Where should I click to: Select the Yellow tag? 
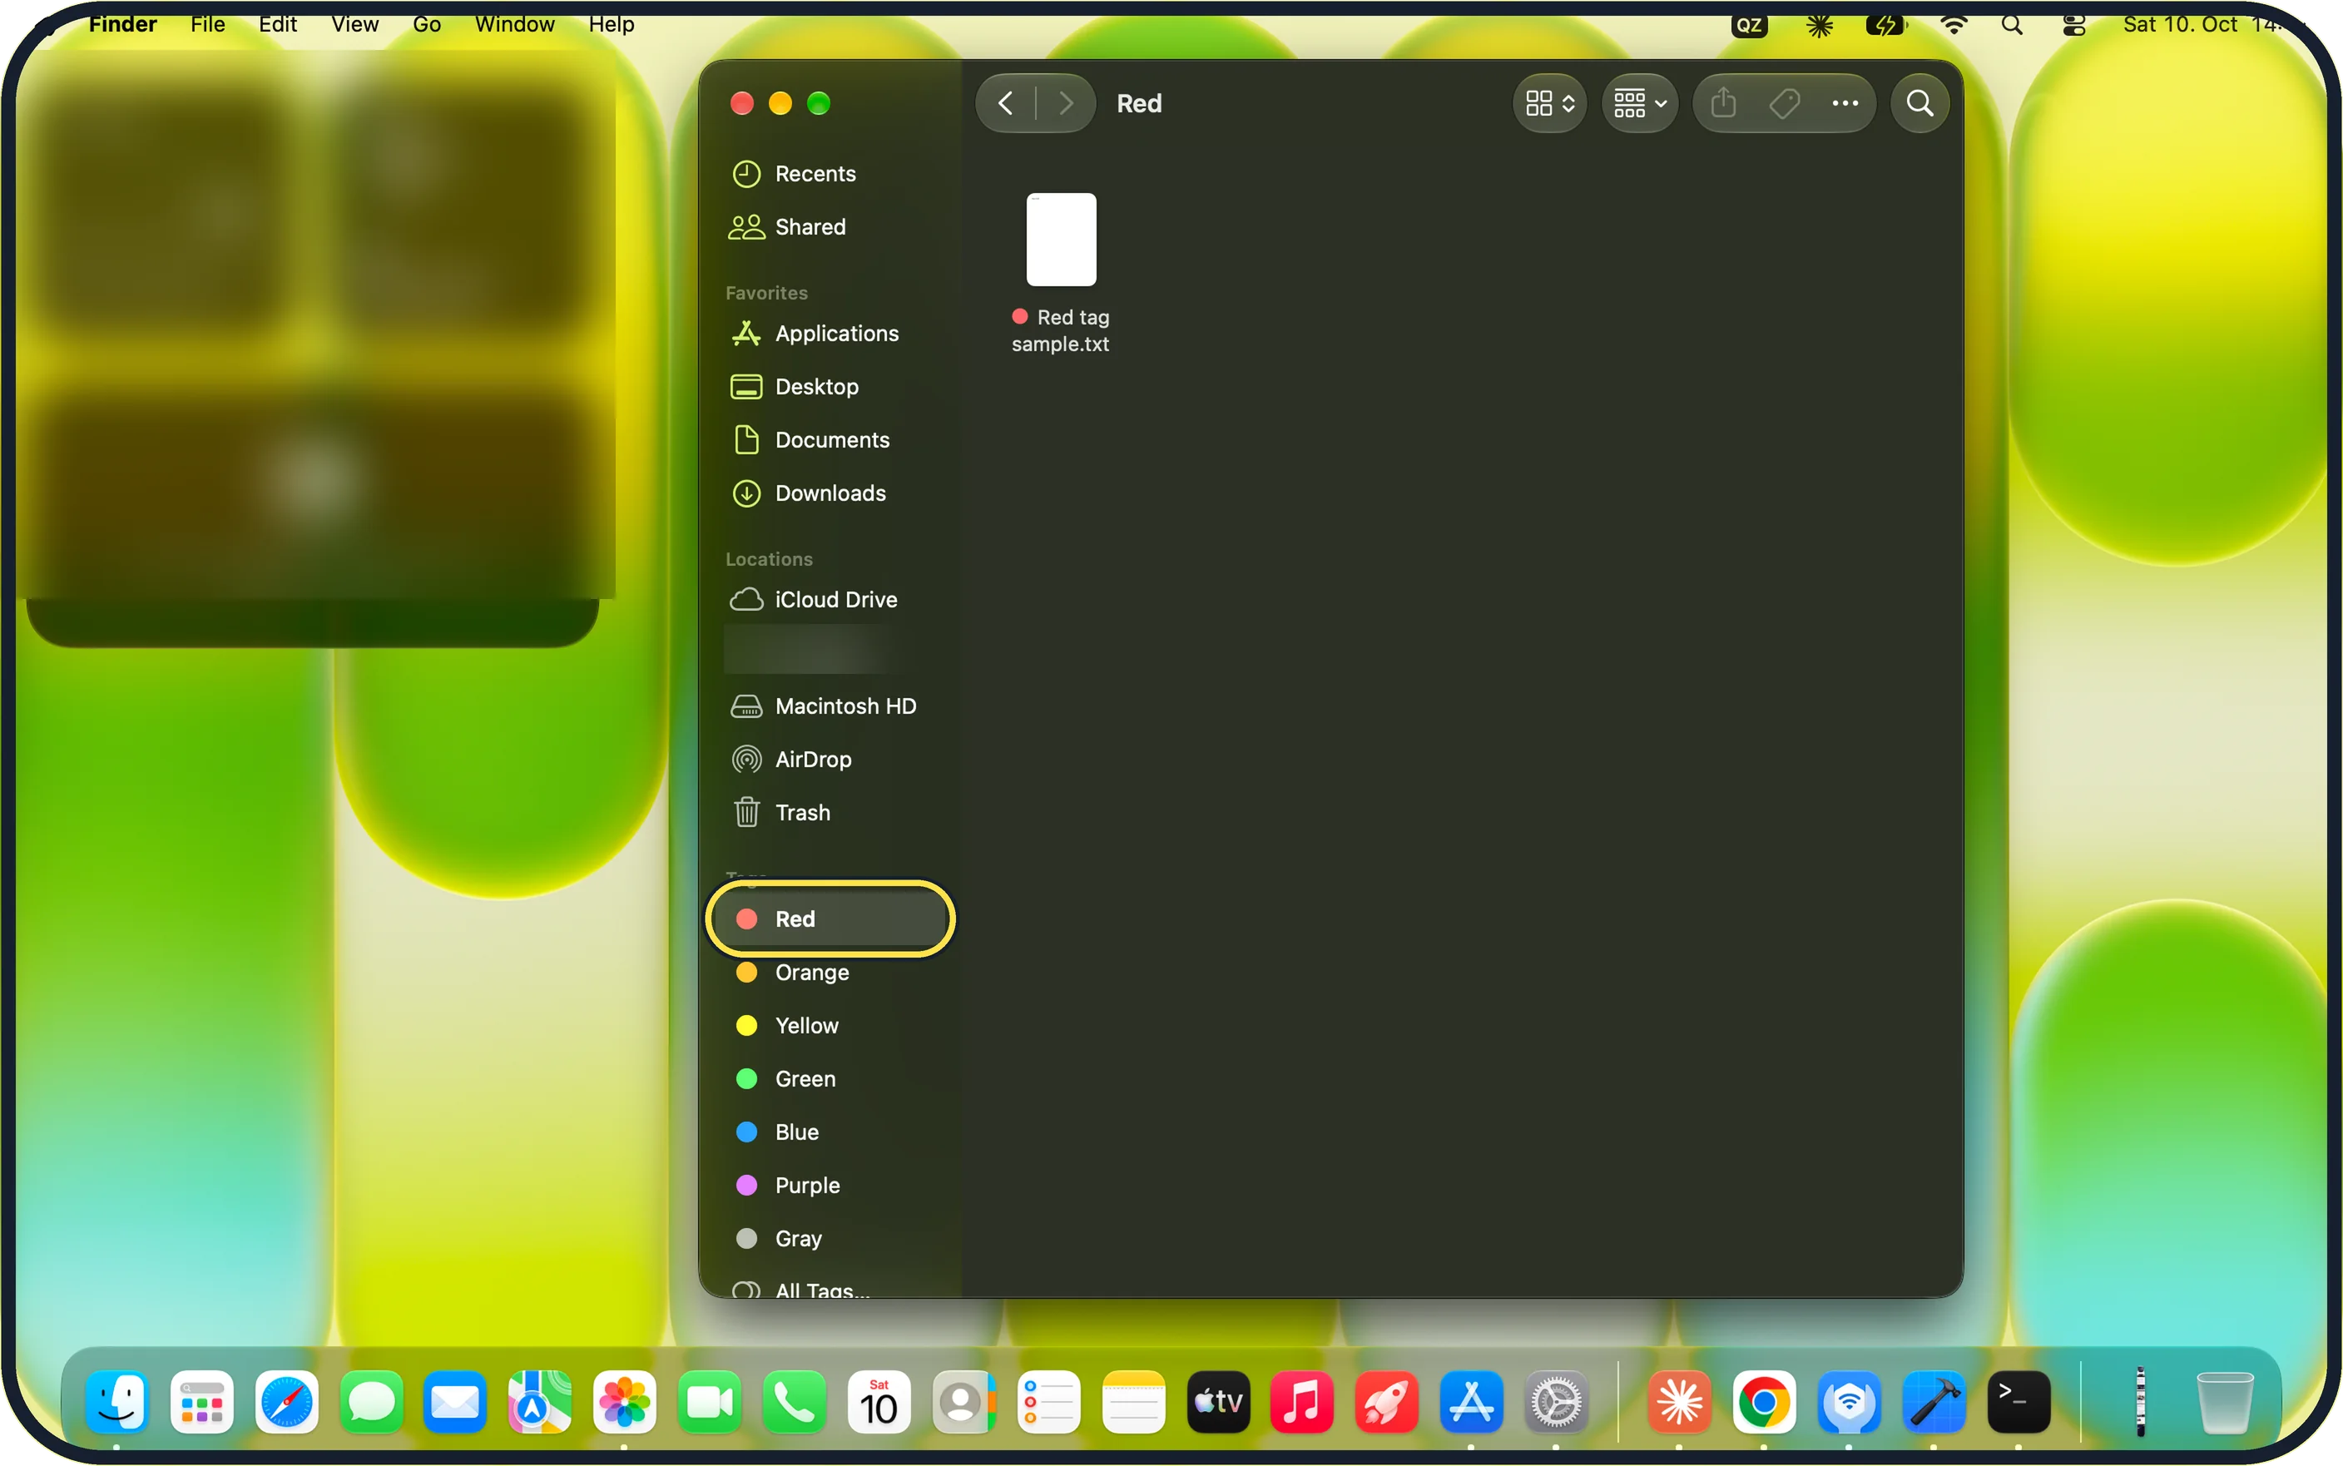(830, 1026)
